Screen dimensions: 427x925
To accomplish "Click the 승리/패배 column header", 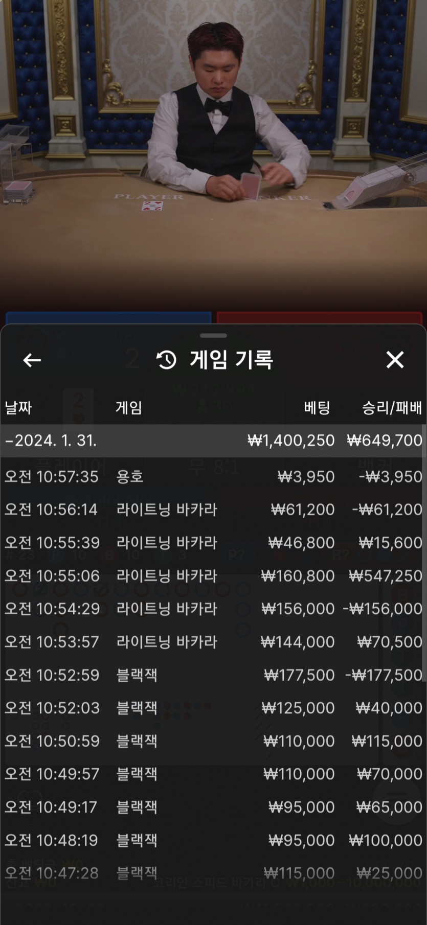I will [x=392, y=408].
